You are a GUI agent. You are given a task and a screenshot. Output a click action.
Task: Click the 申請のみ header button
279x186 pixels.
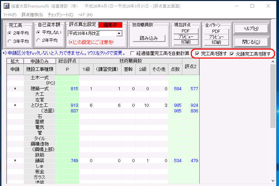coord(40,61)
